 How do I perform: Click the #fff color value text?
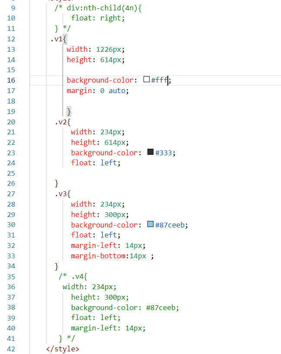click(x=160, y=80)
